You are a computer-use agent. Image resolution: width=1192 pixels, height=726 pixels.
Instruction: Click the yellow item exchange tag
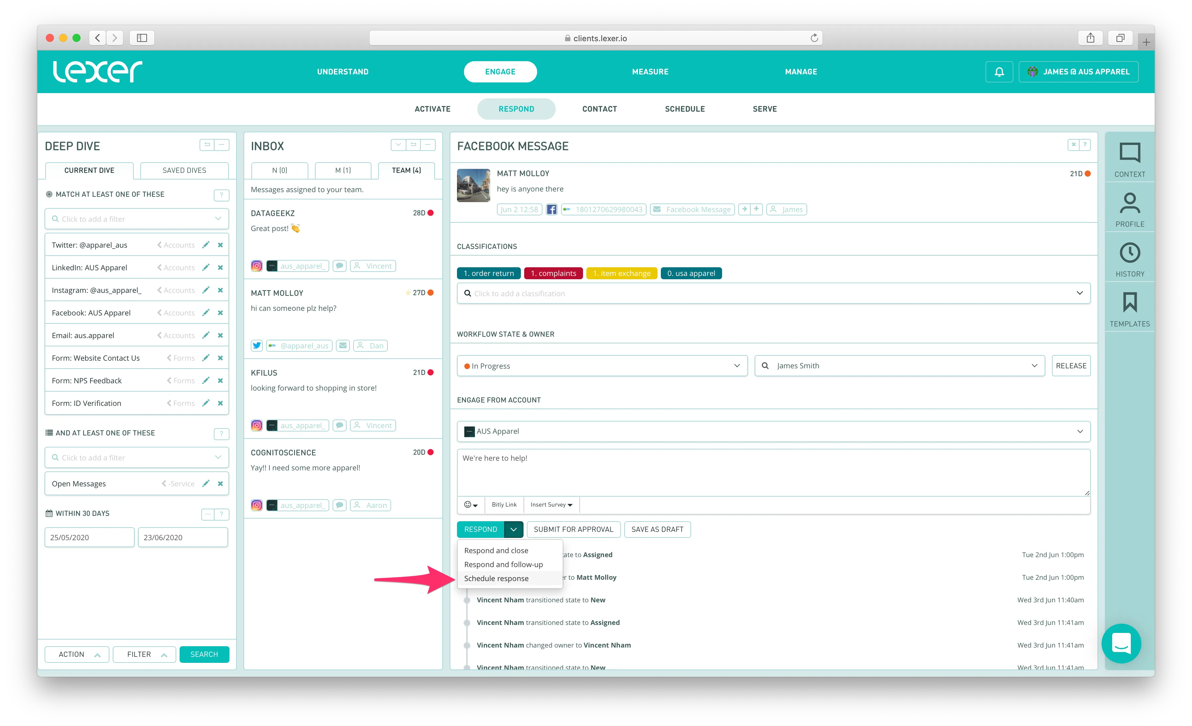pyautogui.click(x=621, y=273)
